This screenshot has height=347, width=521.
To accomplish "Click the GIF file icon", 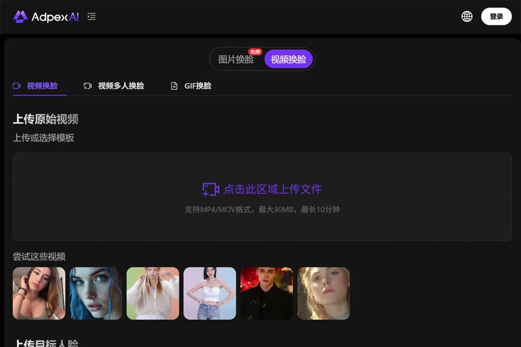I will tap(174, 86).
